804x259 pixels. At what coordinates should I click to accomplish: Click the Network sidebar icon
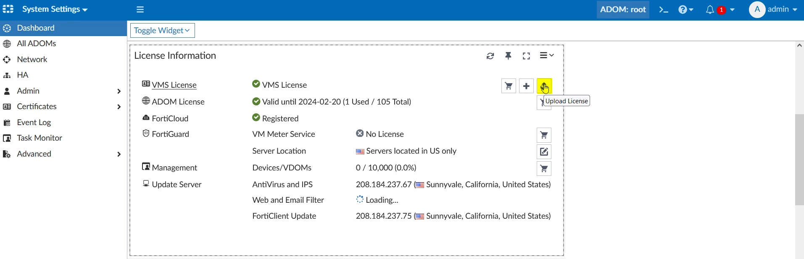click(x=7, y=60)
